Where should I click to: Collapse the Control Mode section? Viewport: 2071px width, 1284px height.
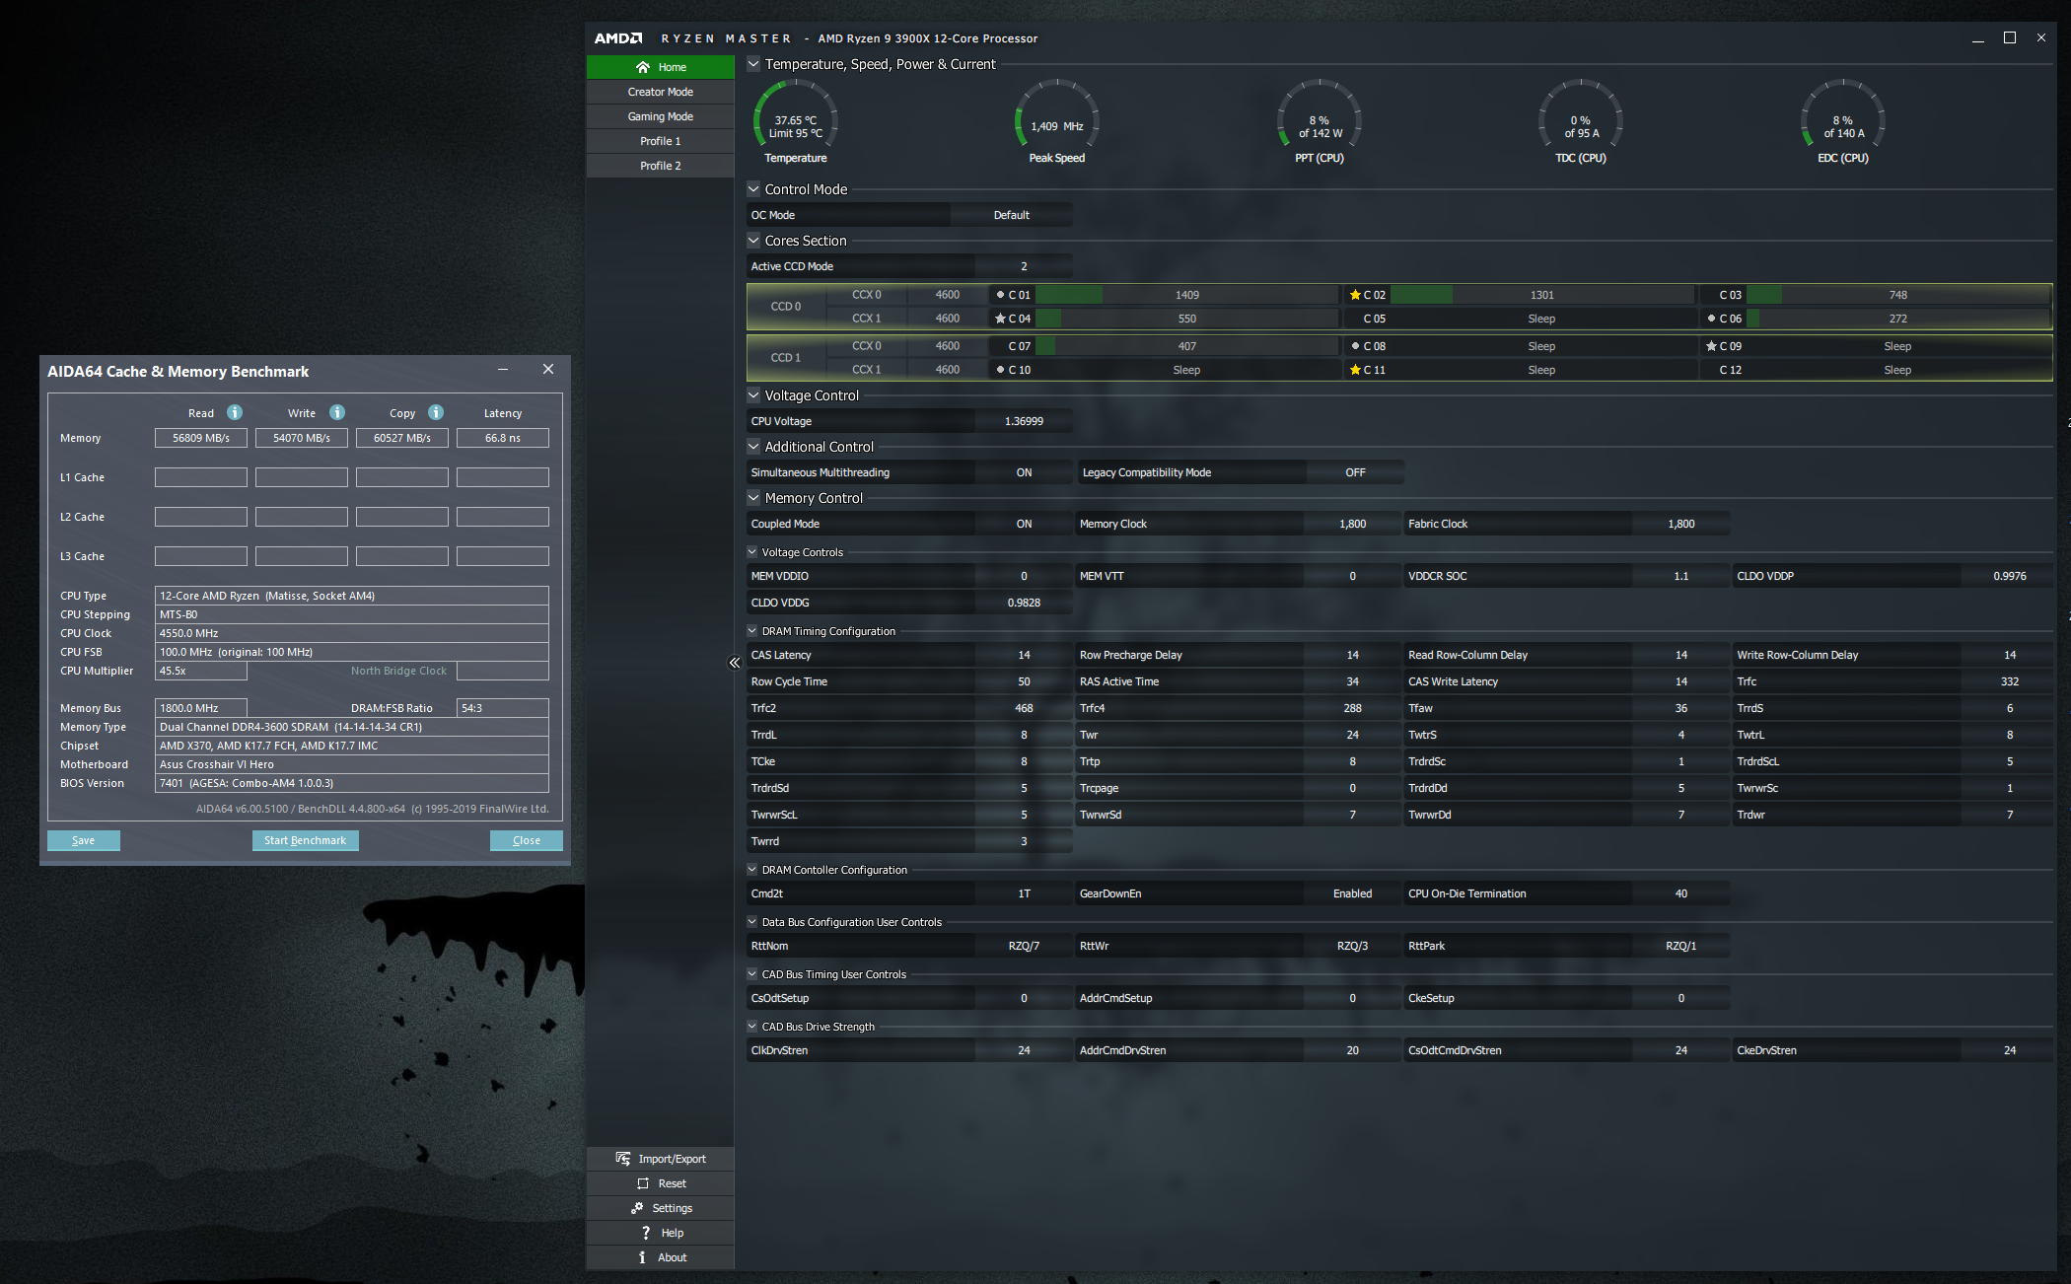pyautogui.click(x=753, y=189)
